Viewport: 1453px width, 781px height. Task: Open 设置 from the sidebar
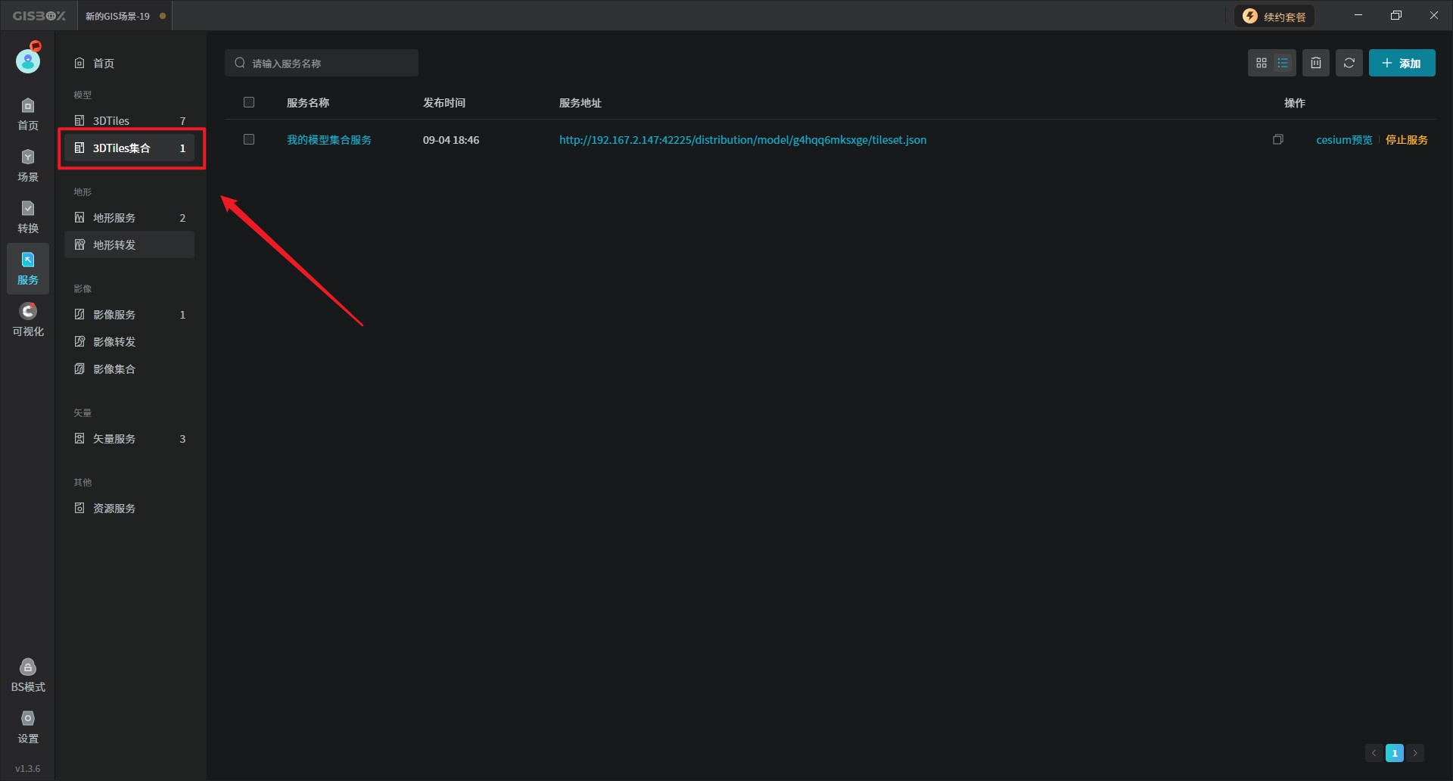tap(28, 727)
